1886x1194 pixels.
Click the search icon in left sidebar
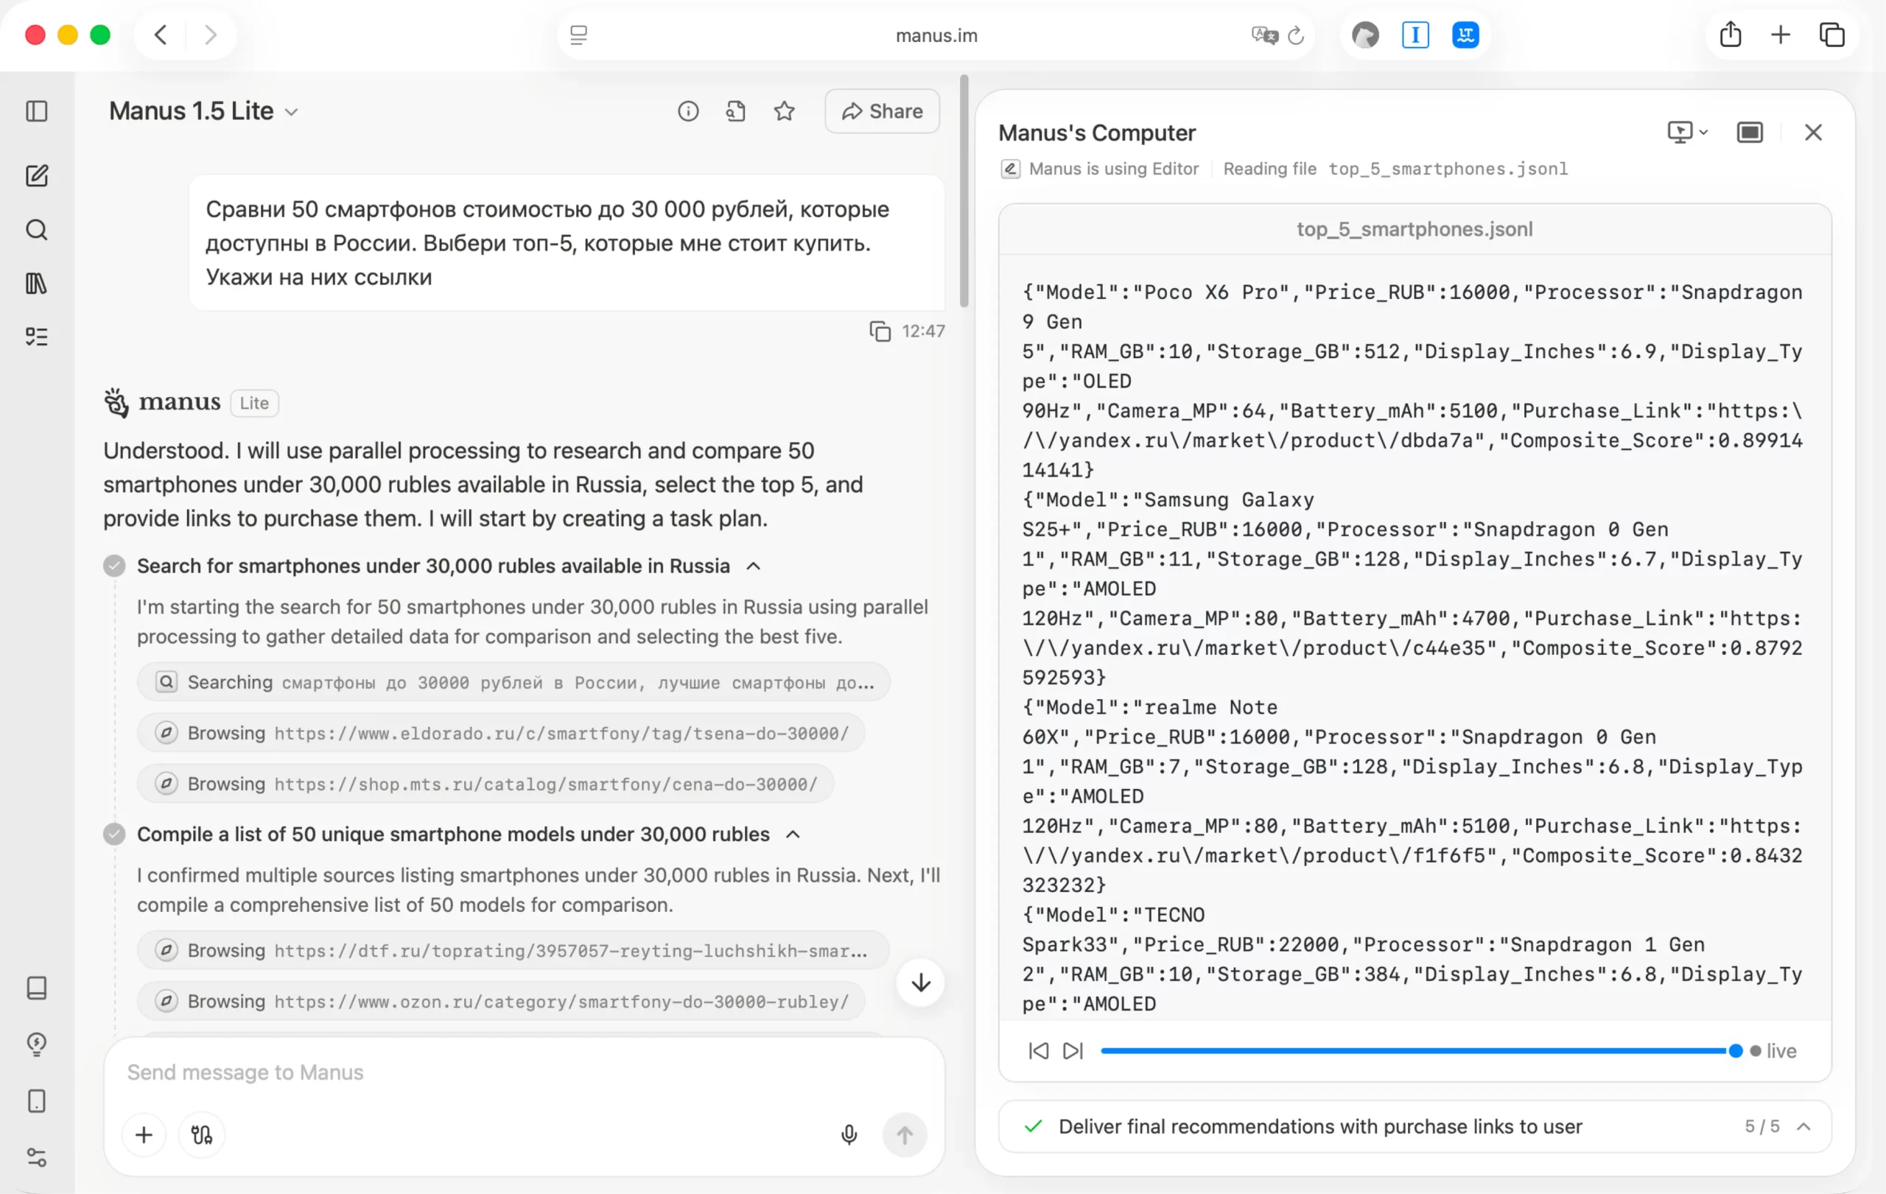(x=37, y=229)
